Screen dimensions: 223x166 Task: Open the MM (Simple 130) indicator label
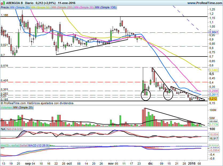point(105,7)
